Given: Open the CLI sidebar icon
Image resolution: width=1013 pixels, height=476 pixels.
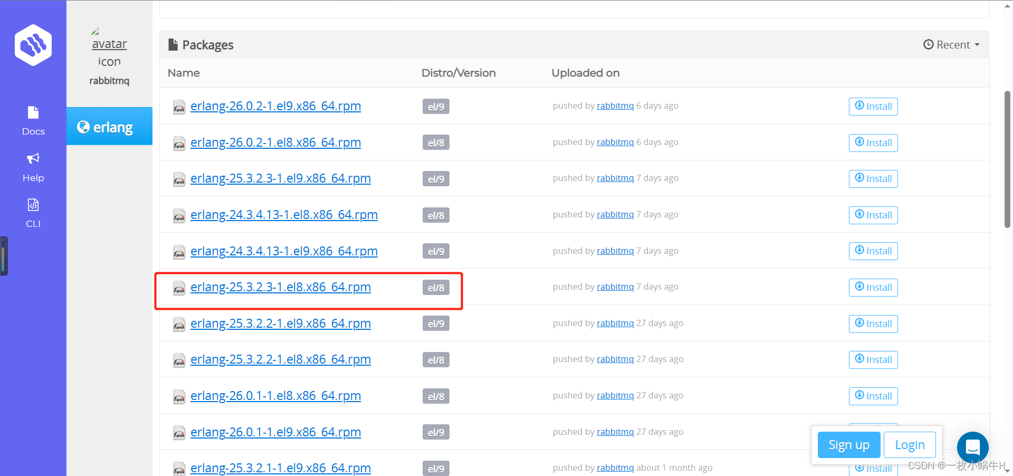Looking at the screenshot, I should click(x=33, y=205).
